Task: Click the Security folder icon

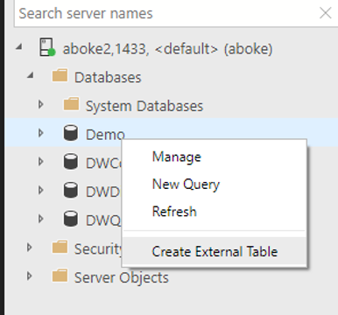Action: (x=60, y=248)
